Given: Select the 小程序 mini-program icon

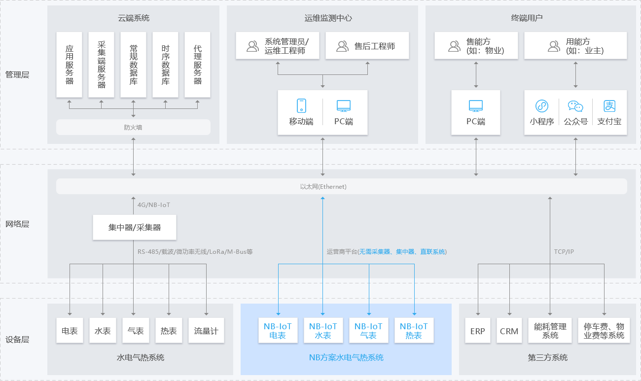Looking at the screenshot, I should pos(542,106).
